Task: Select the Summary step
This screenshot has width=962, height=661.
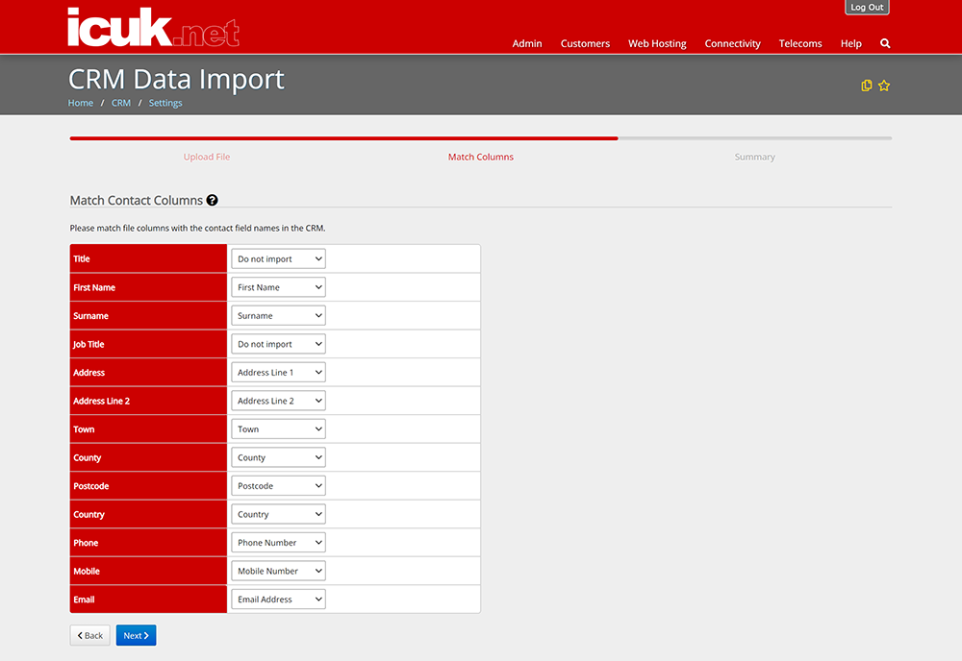Action: (754, 157)
